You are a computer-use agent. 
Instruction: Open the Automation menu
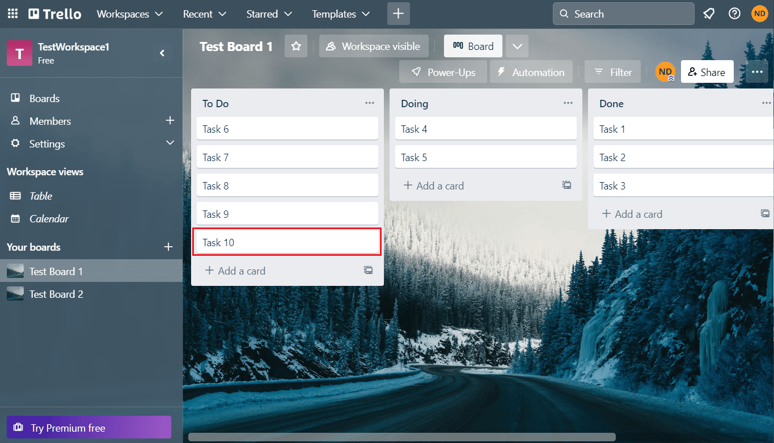coord(531,72)
